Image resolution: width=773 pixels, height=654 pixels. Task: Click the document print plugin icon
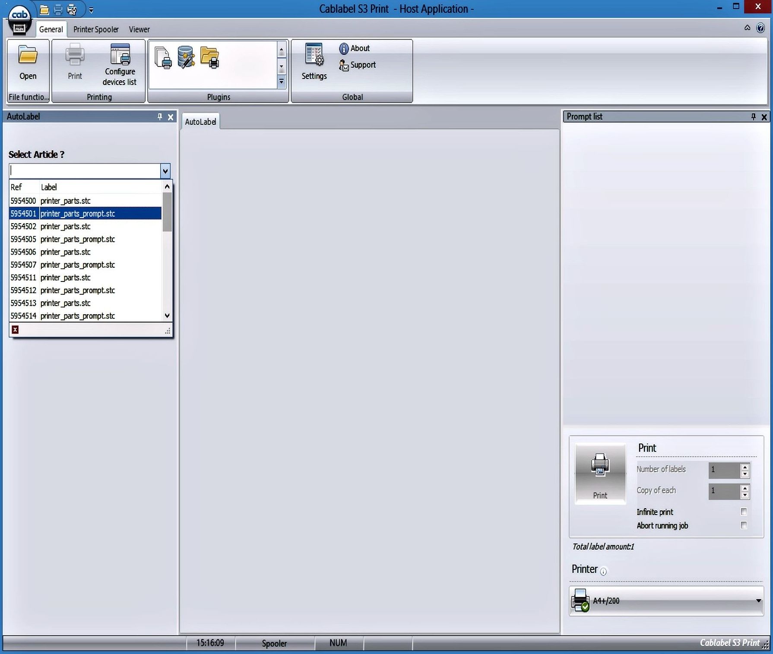point(163,58)
